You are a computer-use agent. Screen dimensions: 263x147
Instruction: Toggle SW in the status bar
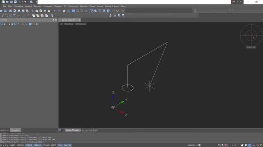coord(65,145)
